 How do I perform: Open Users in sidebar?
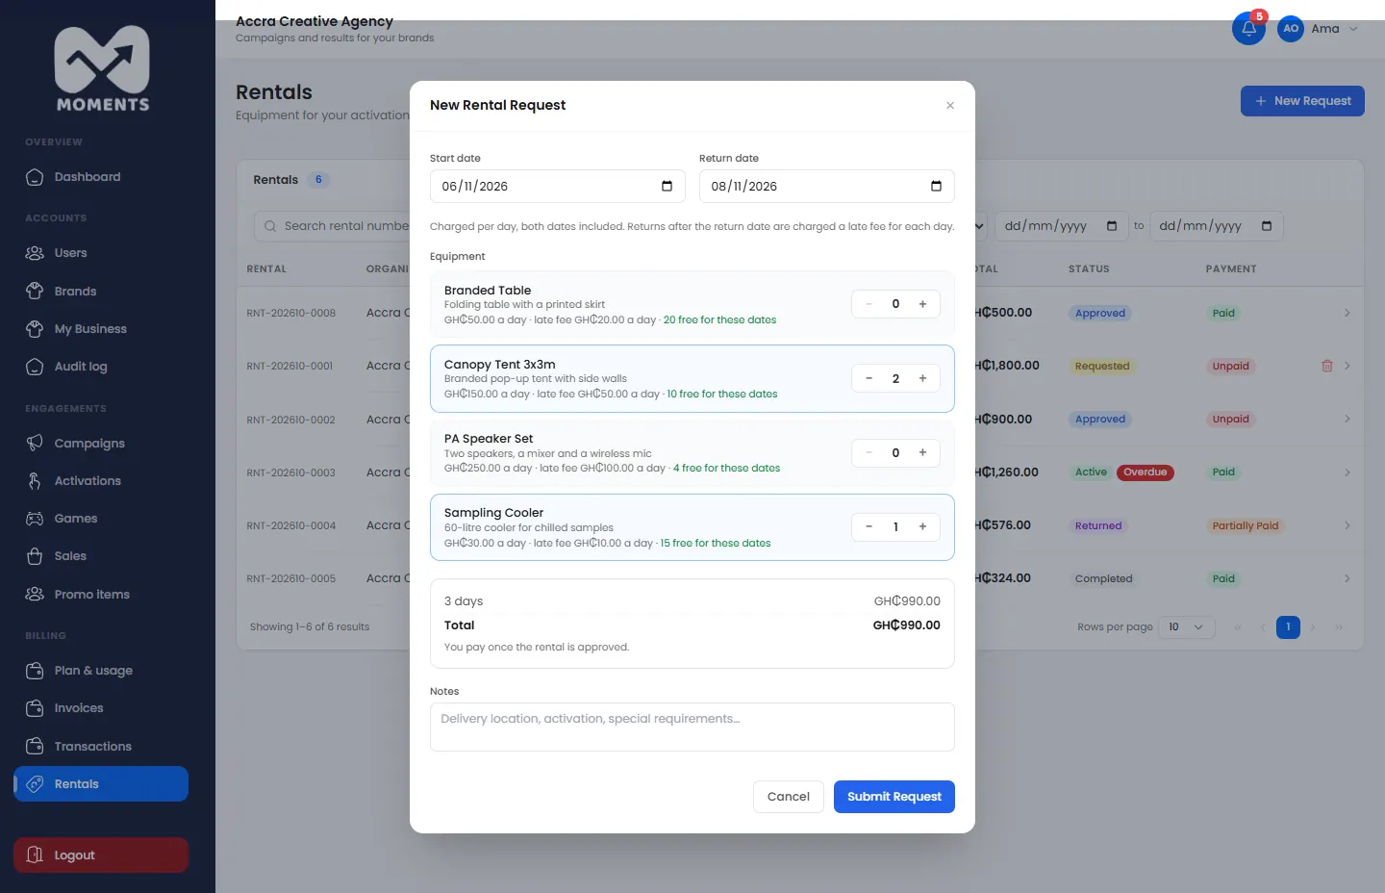pyautogui.click(x=101, y=253)
